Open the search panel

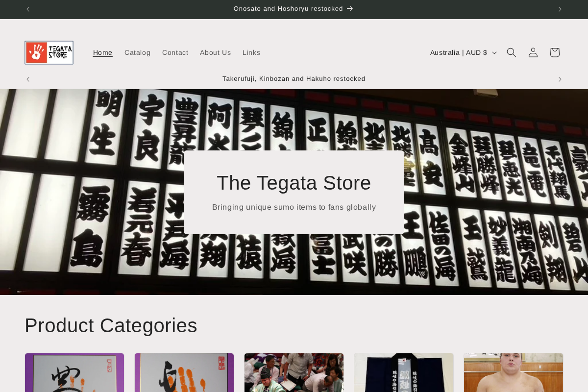[511, 52]
